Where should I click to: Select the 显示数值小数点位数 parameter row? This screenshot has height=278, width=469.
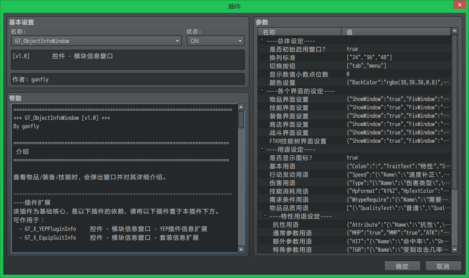click(354, 74)
